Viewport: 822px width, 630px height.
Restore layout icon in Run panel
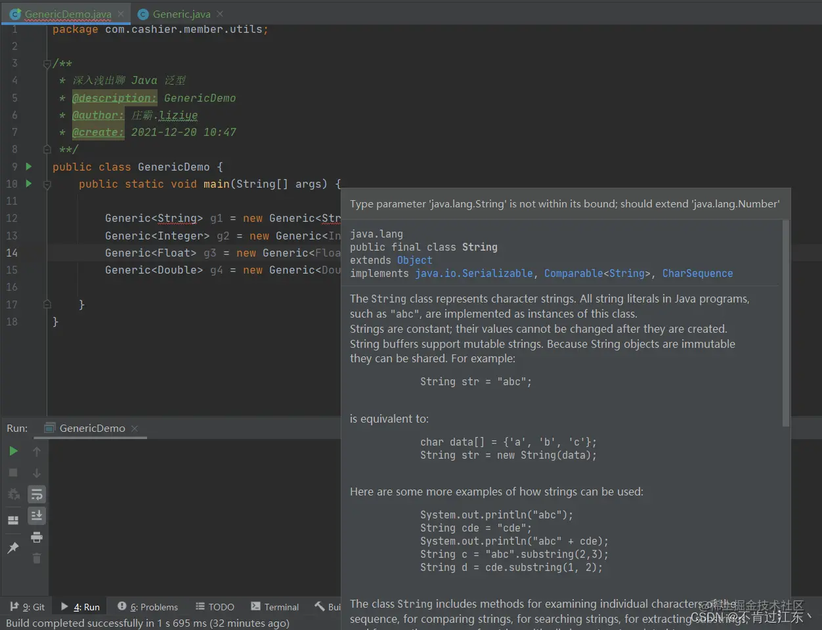pyautogui.click(x=13, y=520)
